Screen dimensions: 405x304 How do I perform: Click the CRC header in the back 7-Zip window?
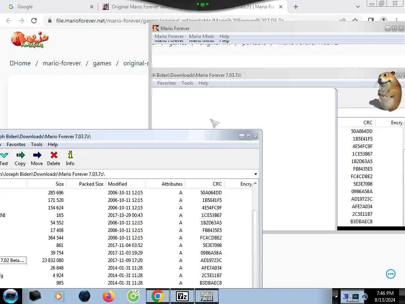point(356,123)
